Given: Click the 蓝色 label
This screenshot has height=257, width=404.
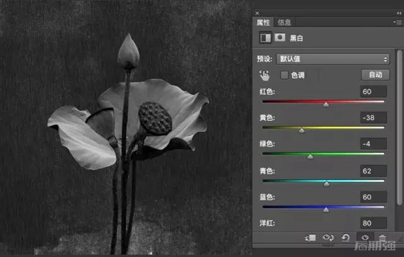Looking at the screenshot, I should [x=267, y=197].
